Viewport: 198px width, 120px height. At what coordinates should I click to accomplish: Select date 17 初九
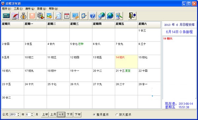pyautogui.click(x=35, y=75)
